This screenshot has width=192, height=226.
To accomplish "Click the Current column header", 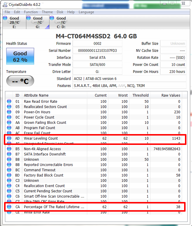I will [x=97, y=95].
